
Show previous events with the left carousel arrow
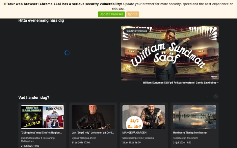(207, 96)
